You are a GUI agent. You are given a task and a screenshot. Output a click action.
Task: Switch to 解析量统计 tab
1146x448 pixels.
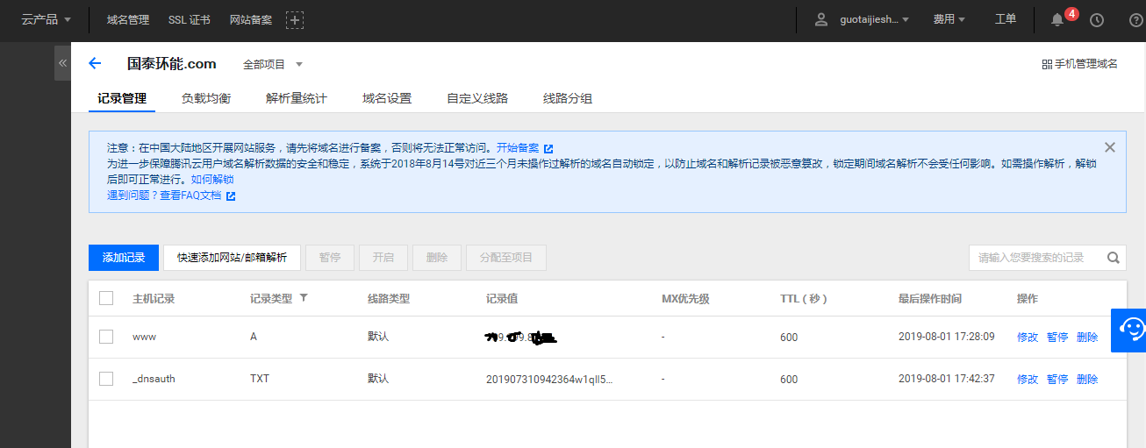point(297,98)
